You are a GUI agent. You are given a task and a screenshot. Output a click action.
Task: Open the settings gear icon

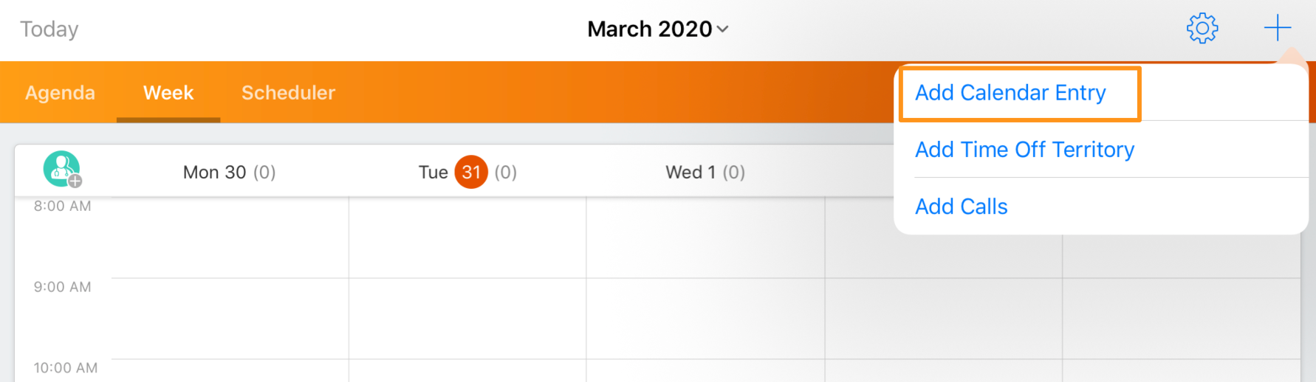tap(1202, 29)
